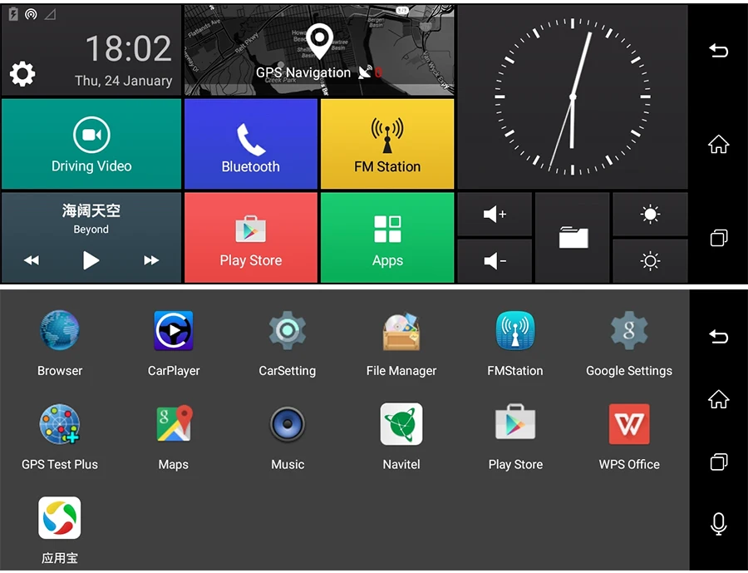Increase volume with speaker plus button
The height and width of the screenshot is (573, 748).
point(495,214)
